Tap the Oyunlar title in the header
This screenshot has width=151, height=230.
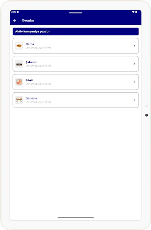point(28,20)
